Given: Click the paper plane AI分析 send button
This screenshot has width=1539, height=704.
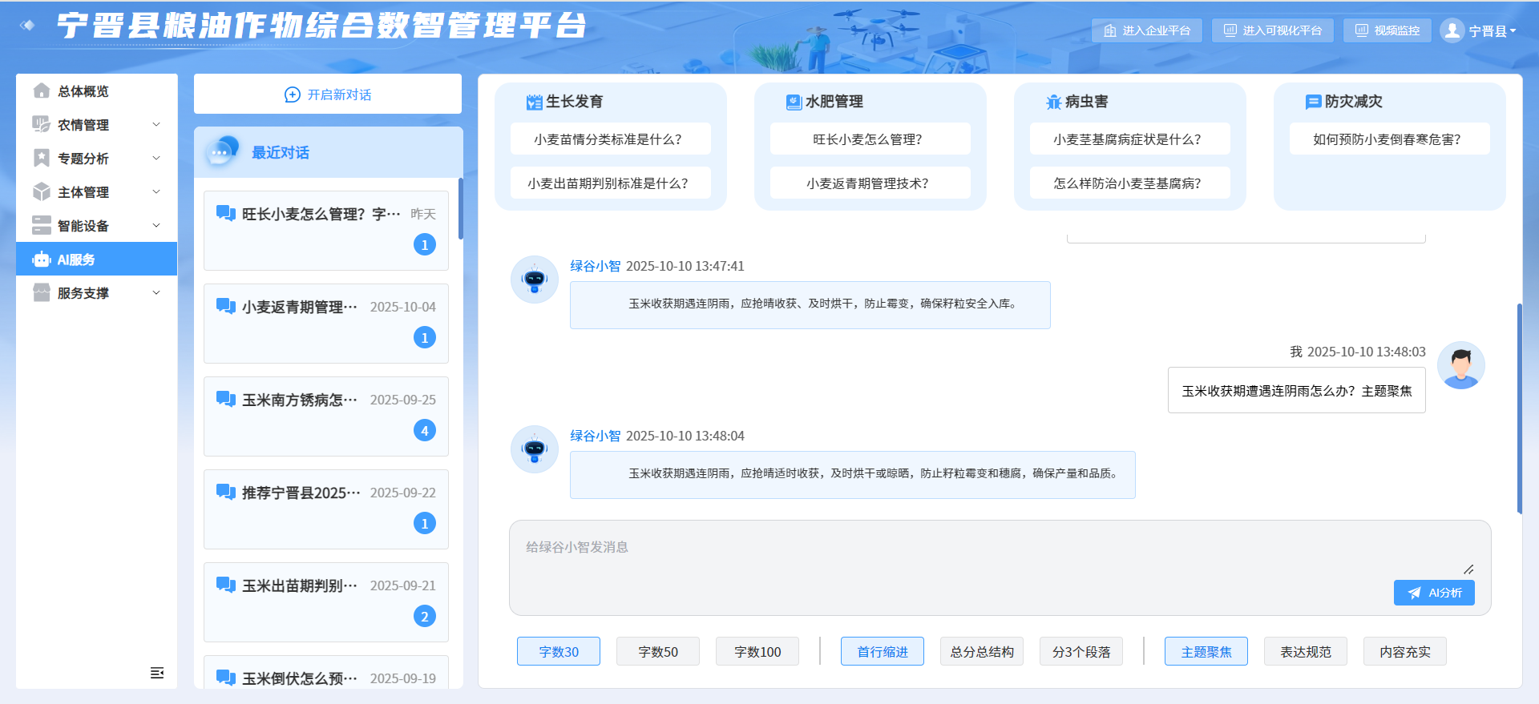Looking at the screenshot, I should (x=1433, y=593).
